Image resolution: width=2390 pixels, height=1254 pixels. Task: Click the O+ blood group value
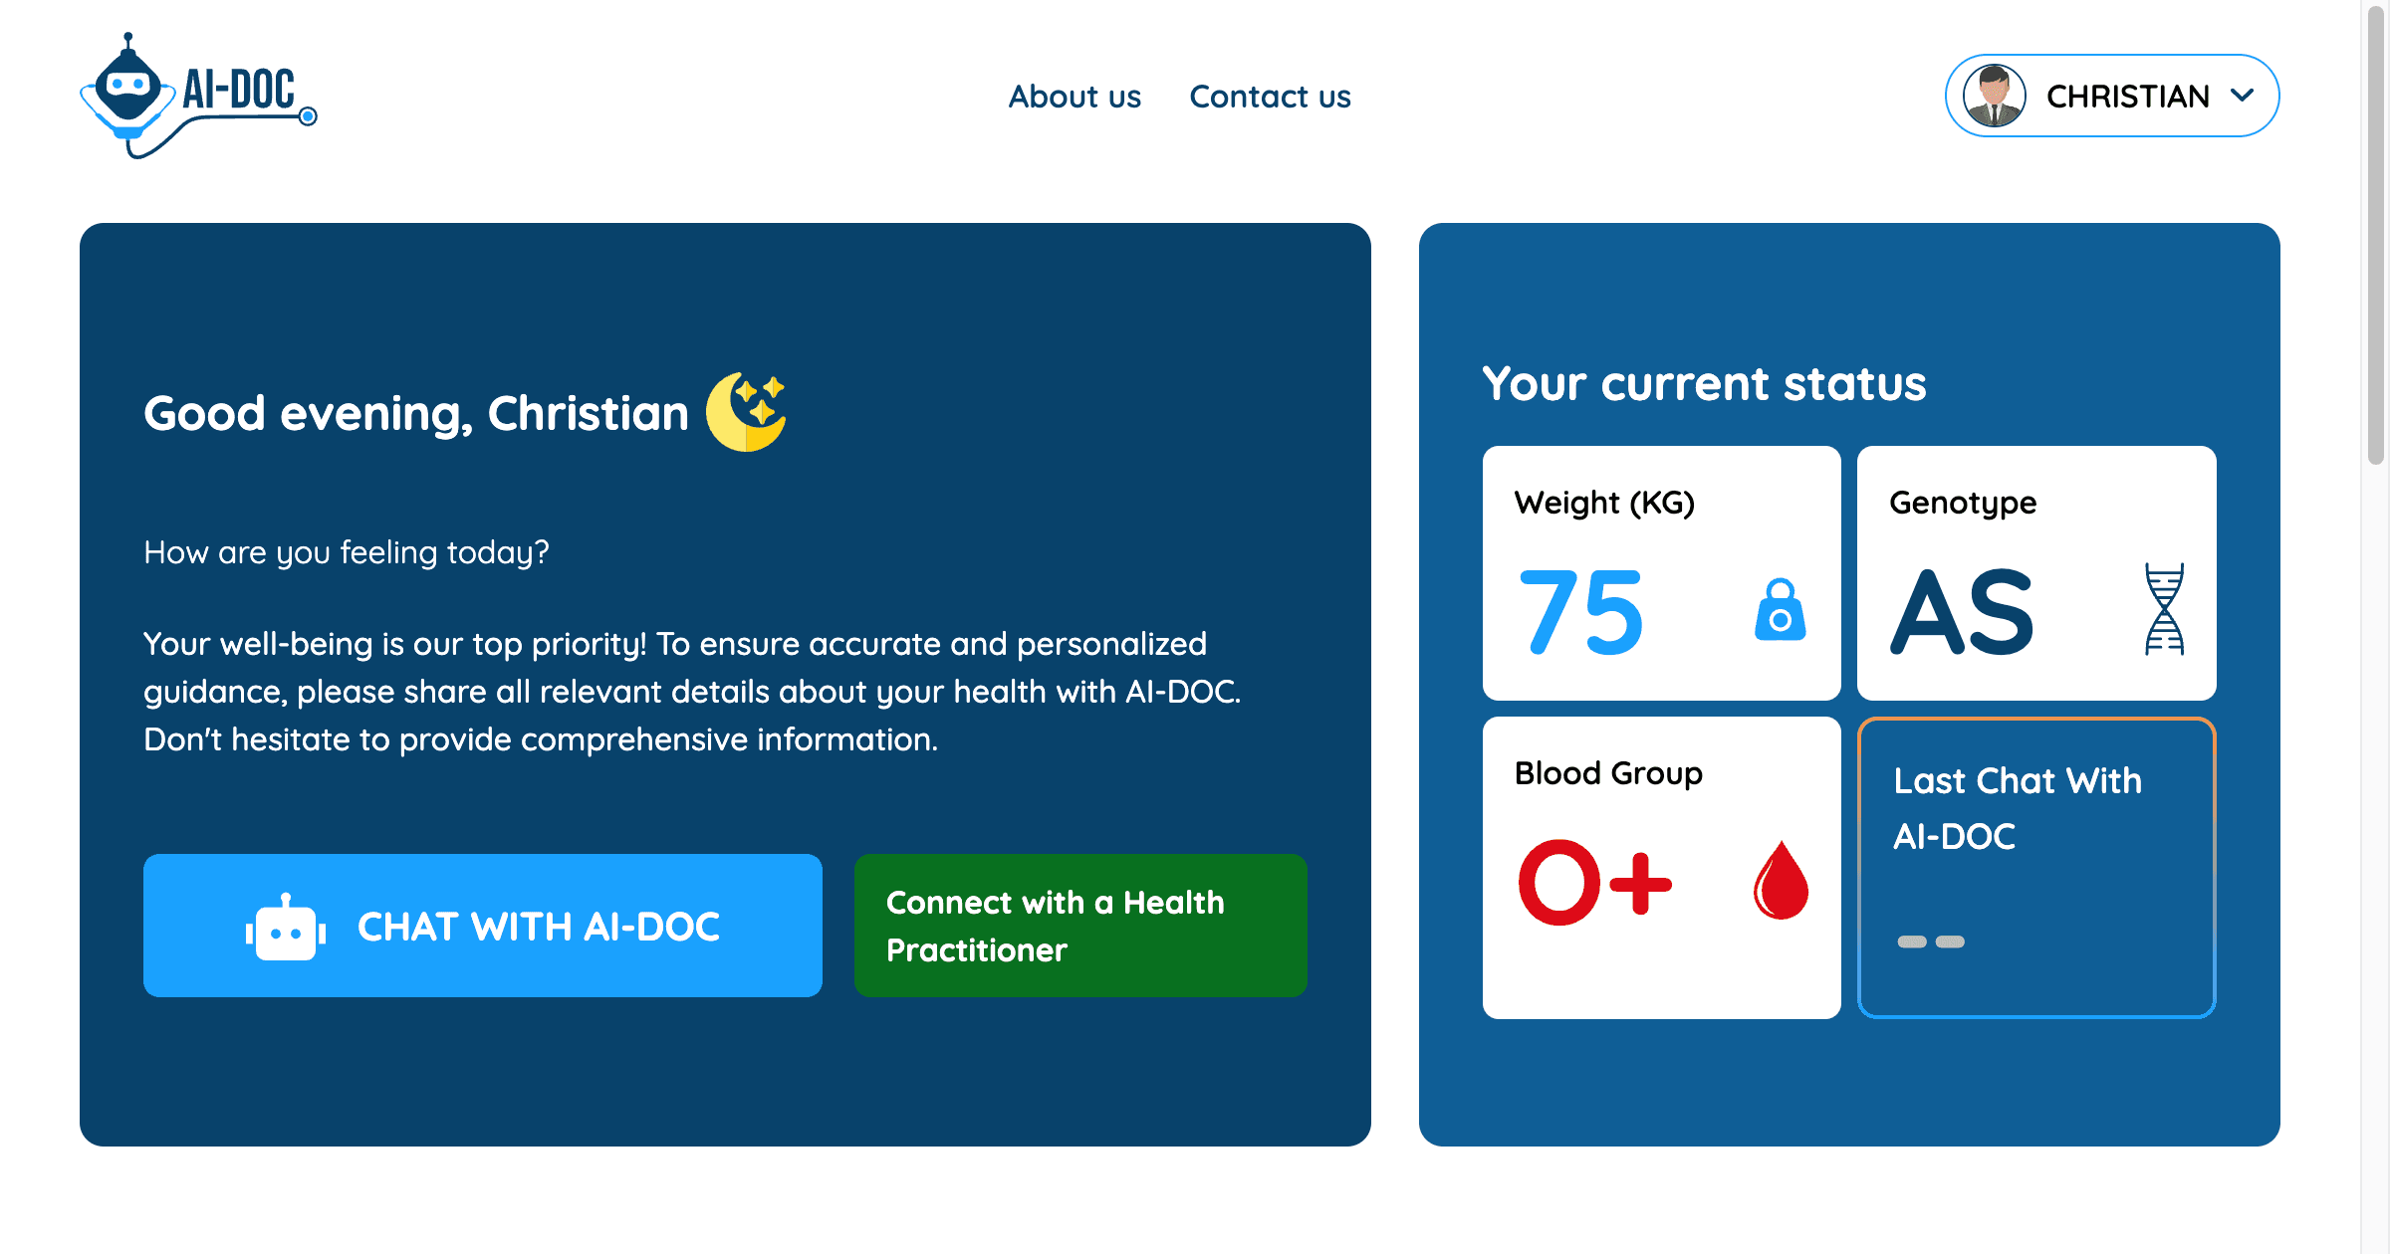click(x=1594, y=882)
